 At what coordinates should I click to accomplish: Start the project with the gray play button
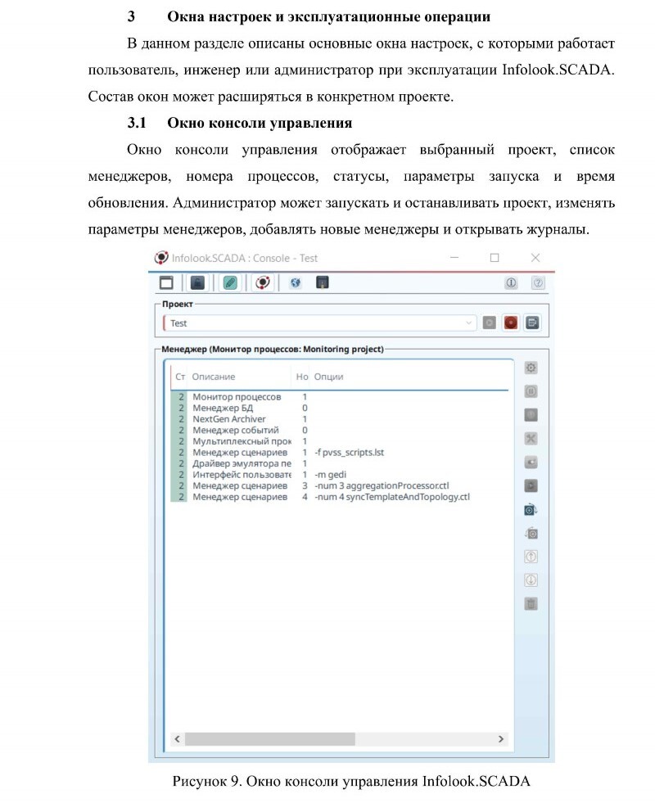pyautogui.click(x=489, y=323)
